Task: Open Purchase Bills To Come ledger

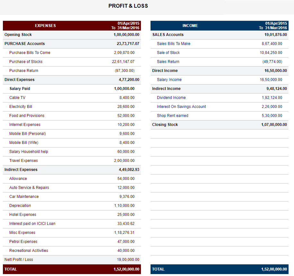Action: (30, 53)
